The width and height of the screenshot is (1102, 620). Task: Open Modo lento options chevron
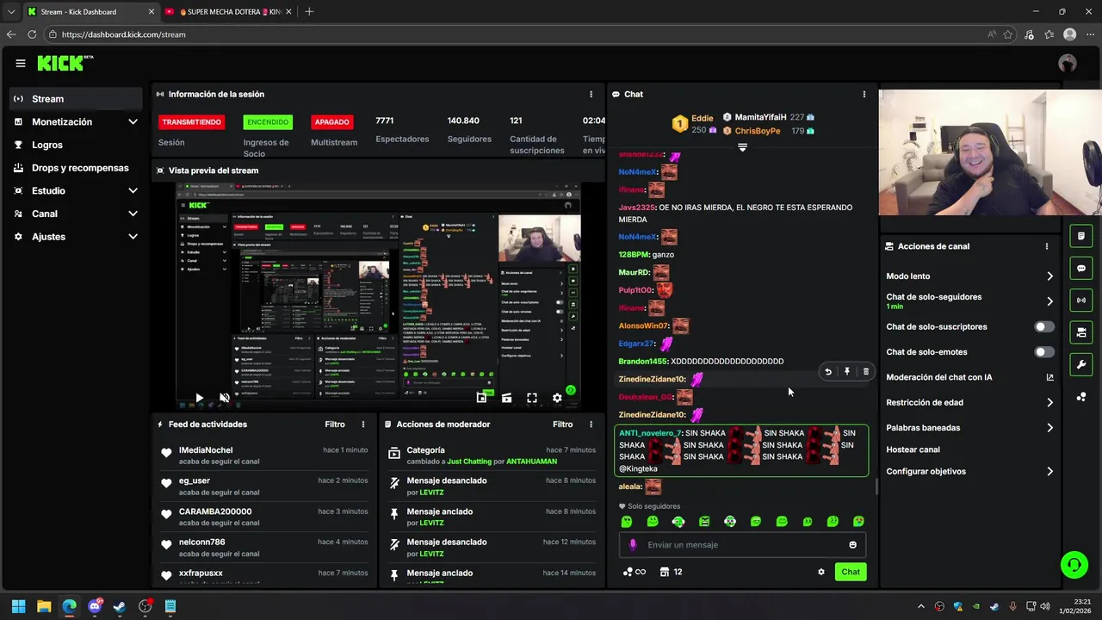click(x=1049, y=276)
